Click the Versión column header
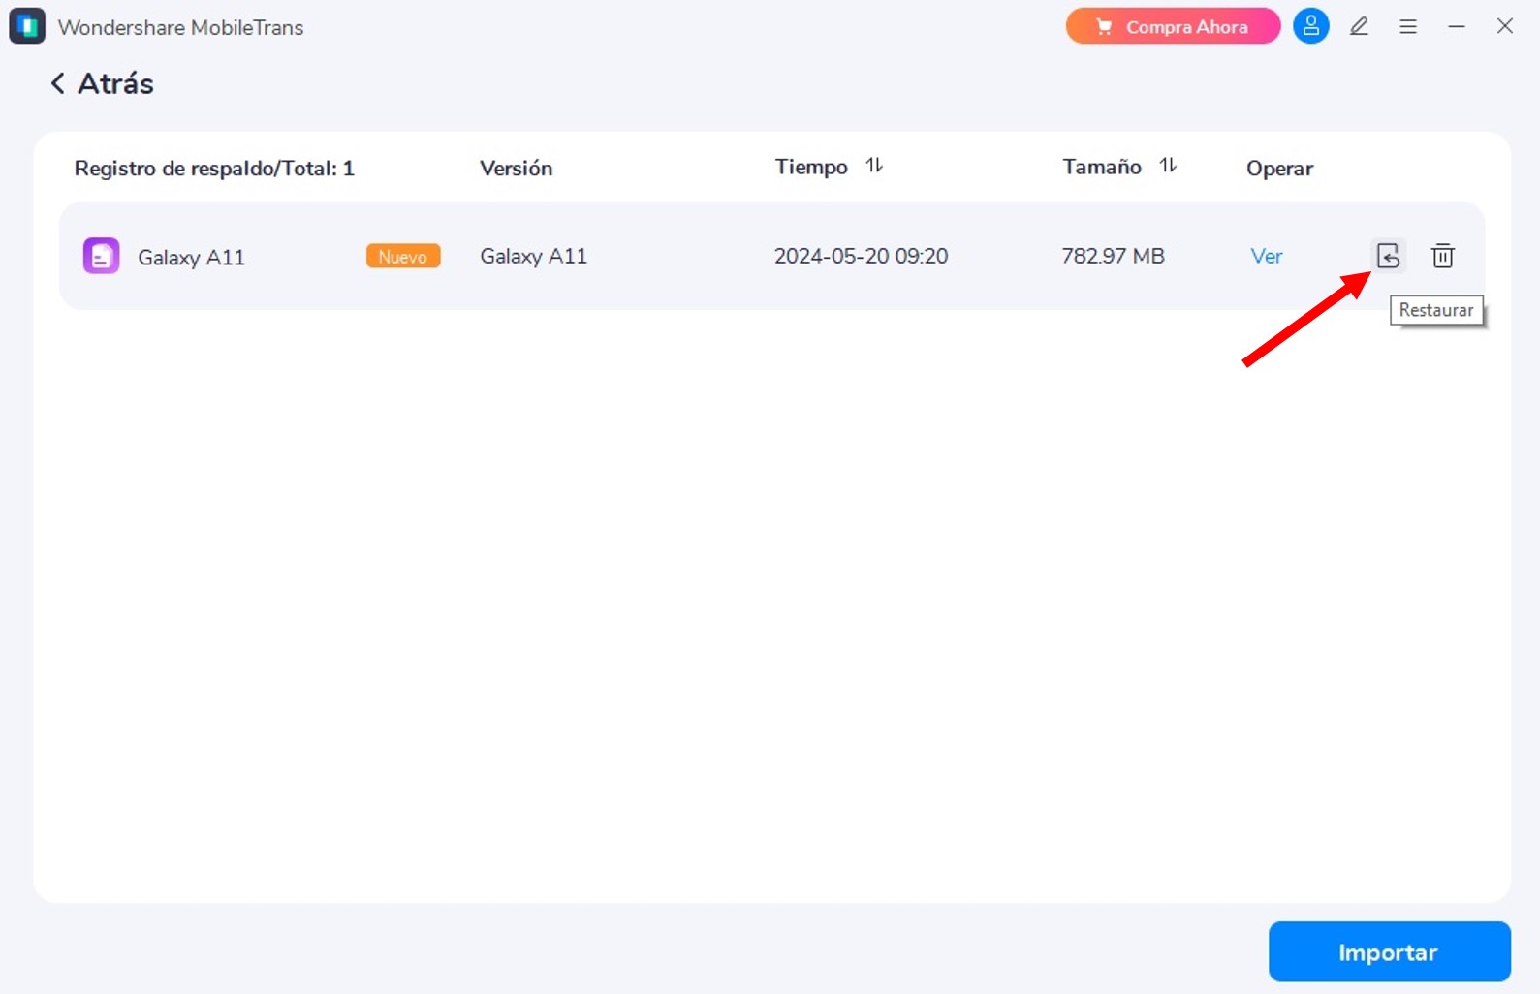 click(x=516, y=169)
